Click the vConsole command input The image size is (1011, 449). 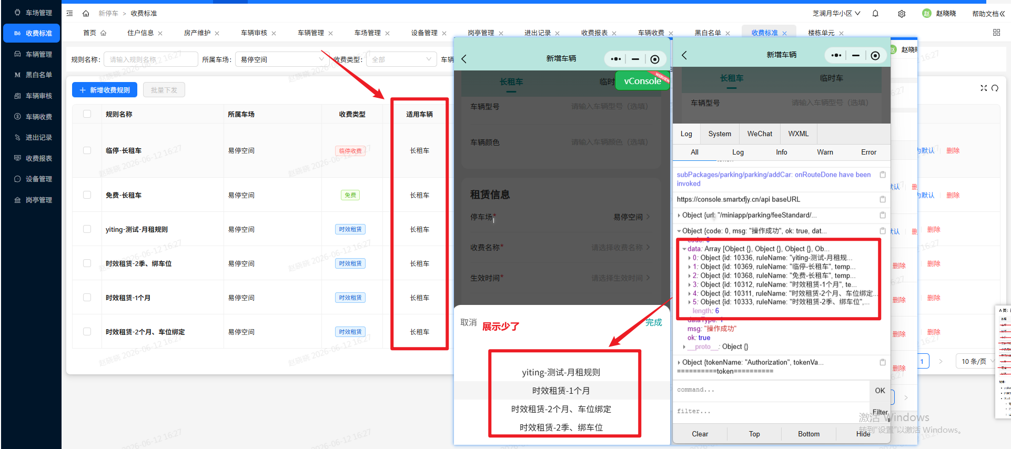(771, 390)
